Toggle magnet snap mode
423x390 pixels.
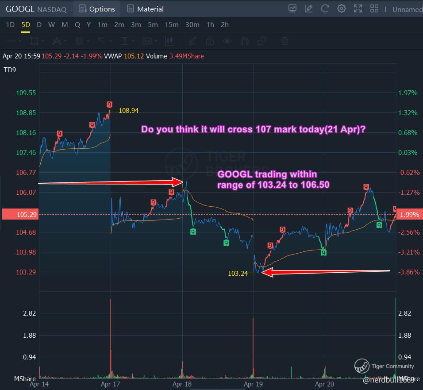[x=244, y=41]
